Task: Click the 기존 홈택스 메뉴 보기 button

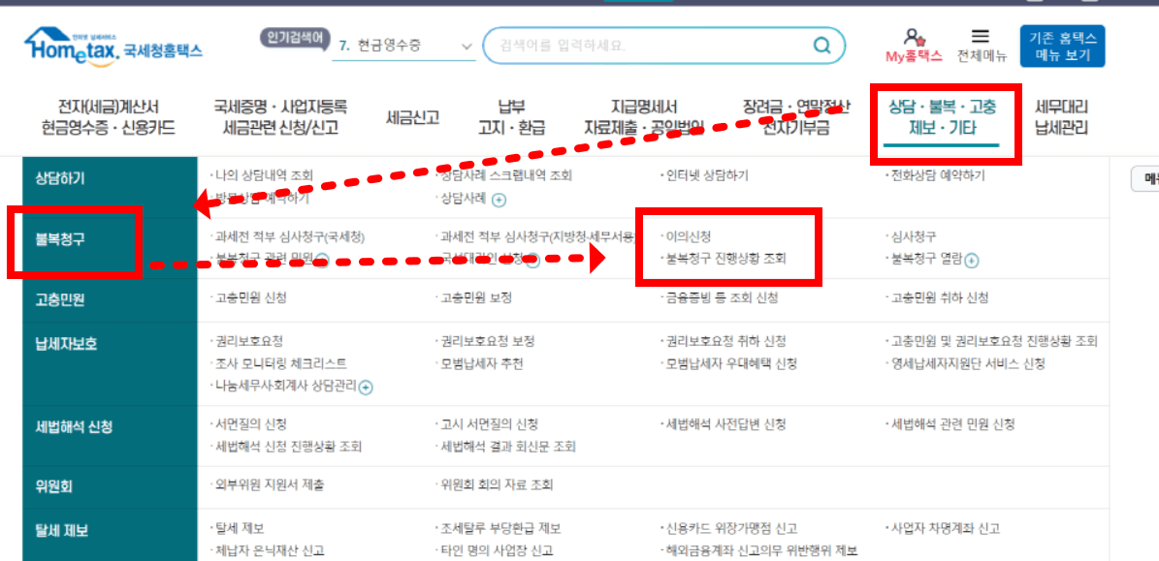Action: (1063, 44)
